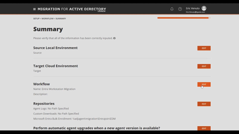Screen dimensions: 239x134
Task: Click "Agent Logs: No Path Specified"
Action: click(51, 108)
